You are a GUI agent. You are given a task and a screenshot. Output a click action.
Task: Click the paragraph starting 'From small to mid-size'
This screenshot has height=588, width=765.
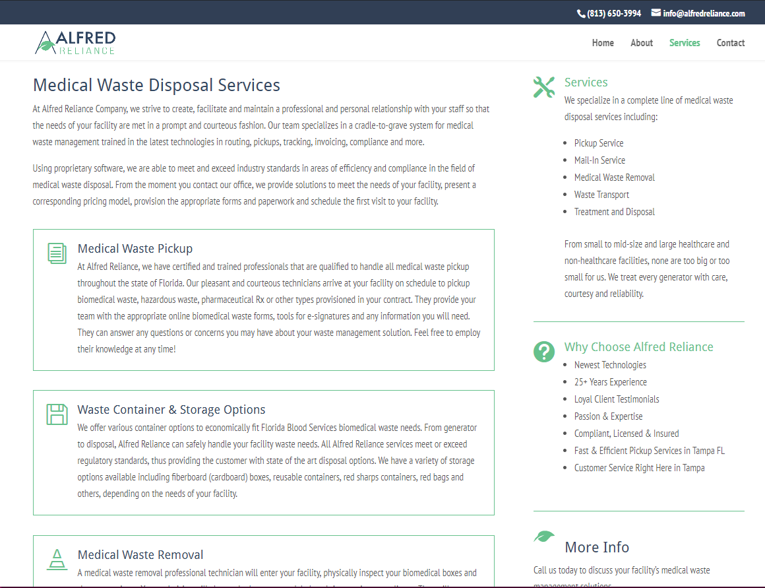point(647,269)
